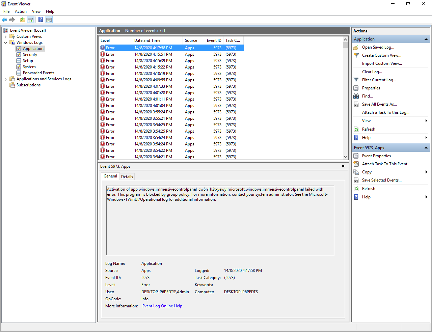Expand Applications and Services Logs node
432x332 pixels.
pos(5,79)
